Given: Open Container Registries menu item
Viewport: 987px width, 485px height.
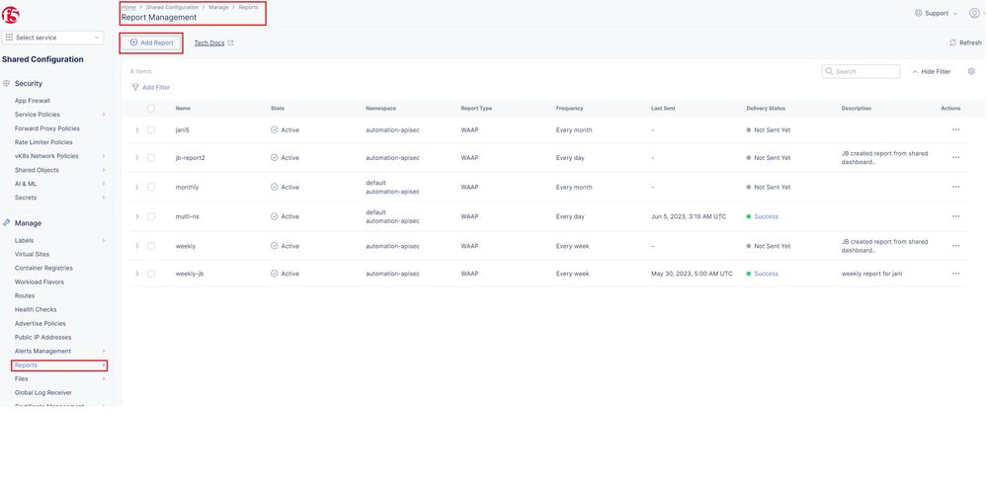Looking at the screenshot, I should [x=43, y=268].
